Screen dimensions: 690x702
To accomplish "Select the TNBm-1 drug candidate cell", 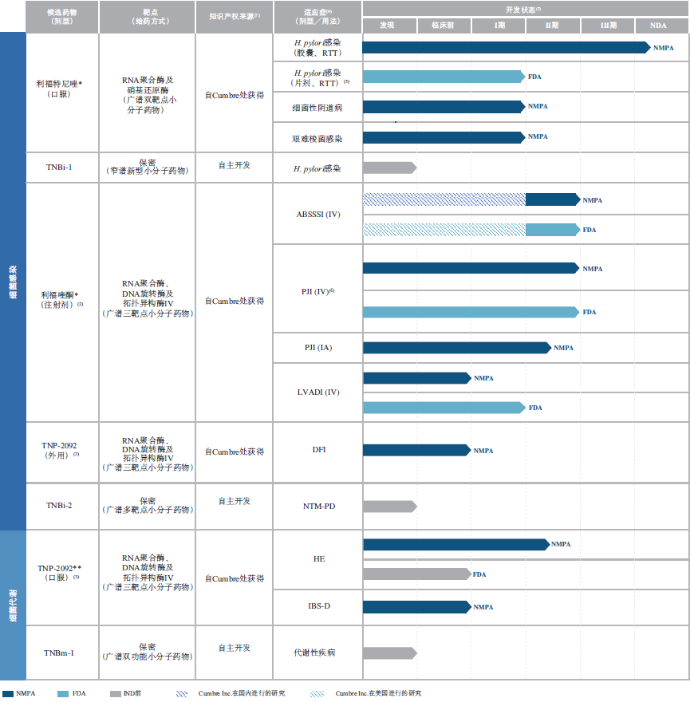I will click(x=62, y=653).
